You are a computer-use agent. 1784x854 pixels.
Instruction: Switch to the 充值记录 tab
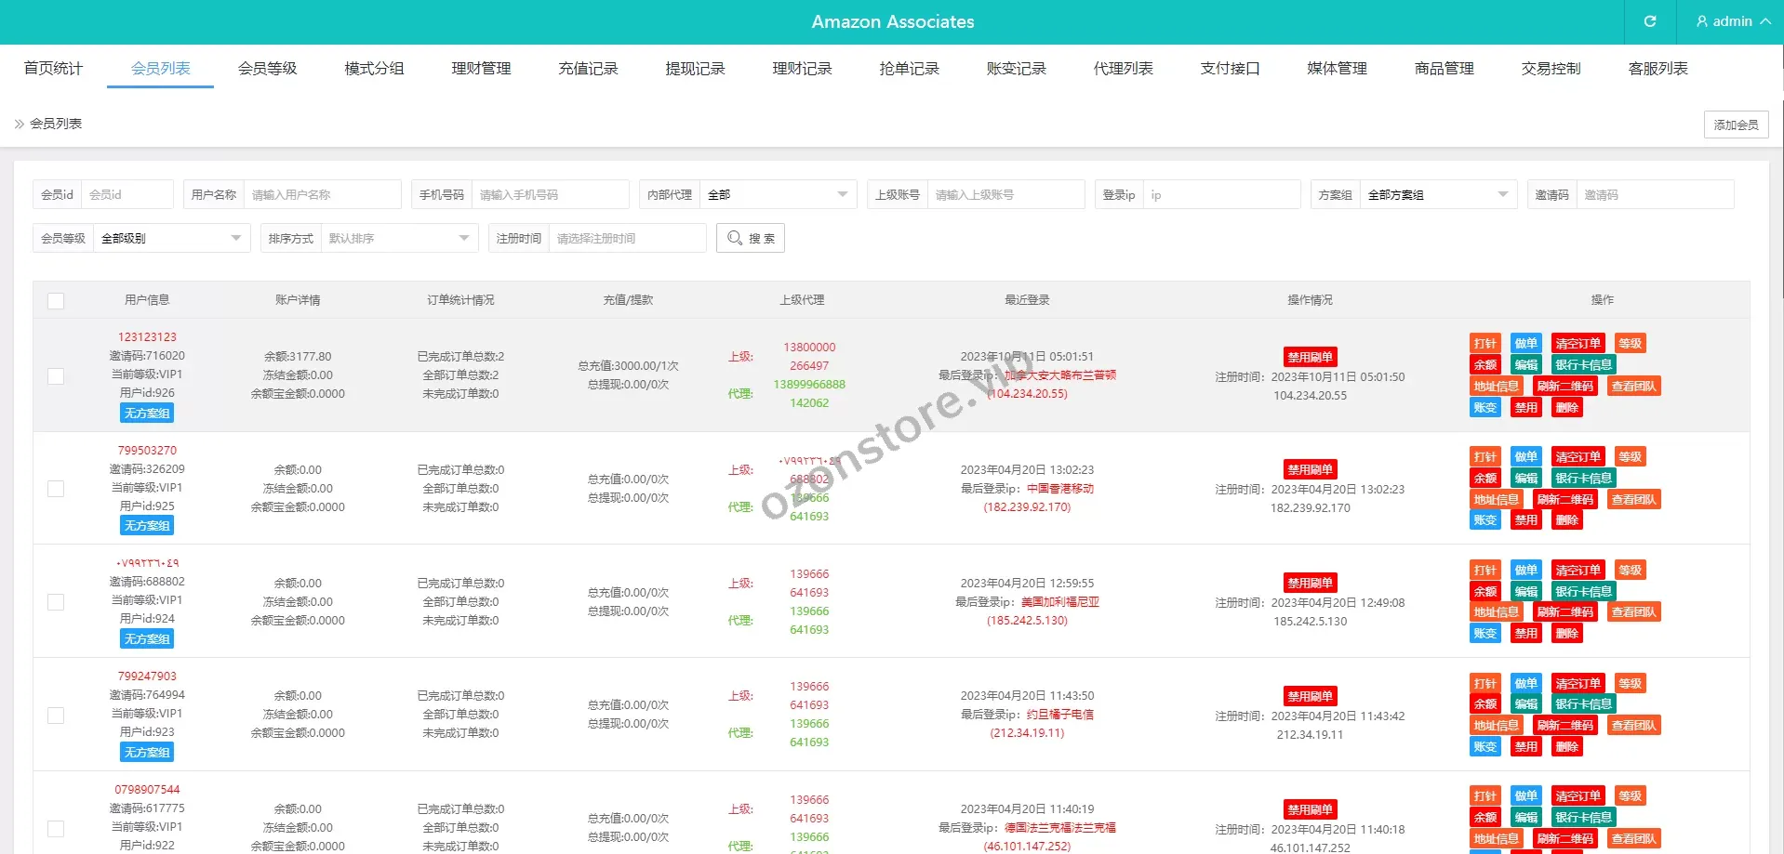588,68
